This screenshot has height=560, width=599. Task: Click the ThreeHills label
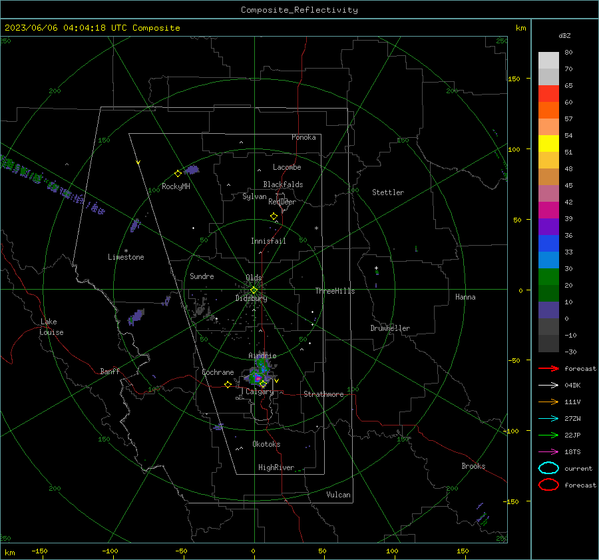click(x=335, y=291)
